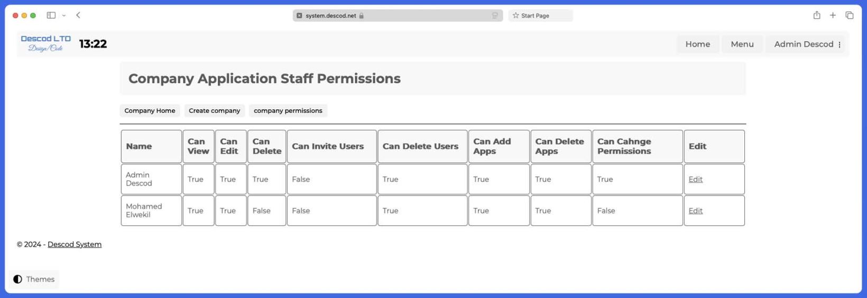Select the Start Page tab
867x298 pixels.
[540, 16]
